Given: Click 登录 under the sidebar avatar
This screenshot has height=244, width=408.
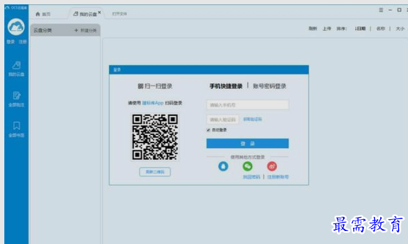Looking at the screenshot, I should point(11,41).
